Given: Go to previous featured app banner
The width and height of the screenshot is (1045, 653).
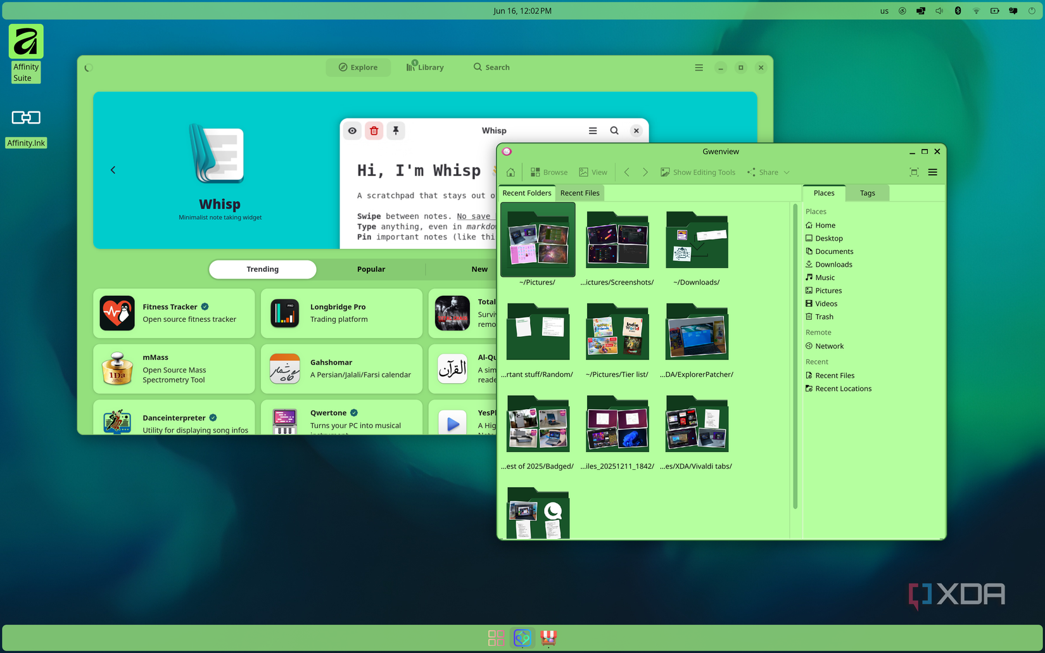Looking at the screenshot, I should click(113, 170).
